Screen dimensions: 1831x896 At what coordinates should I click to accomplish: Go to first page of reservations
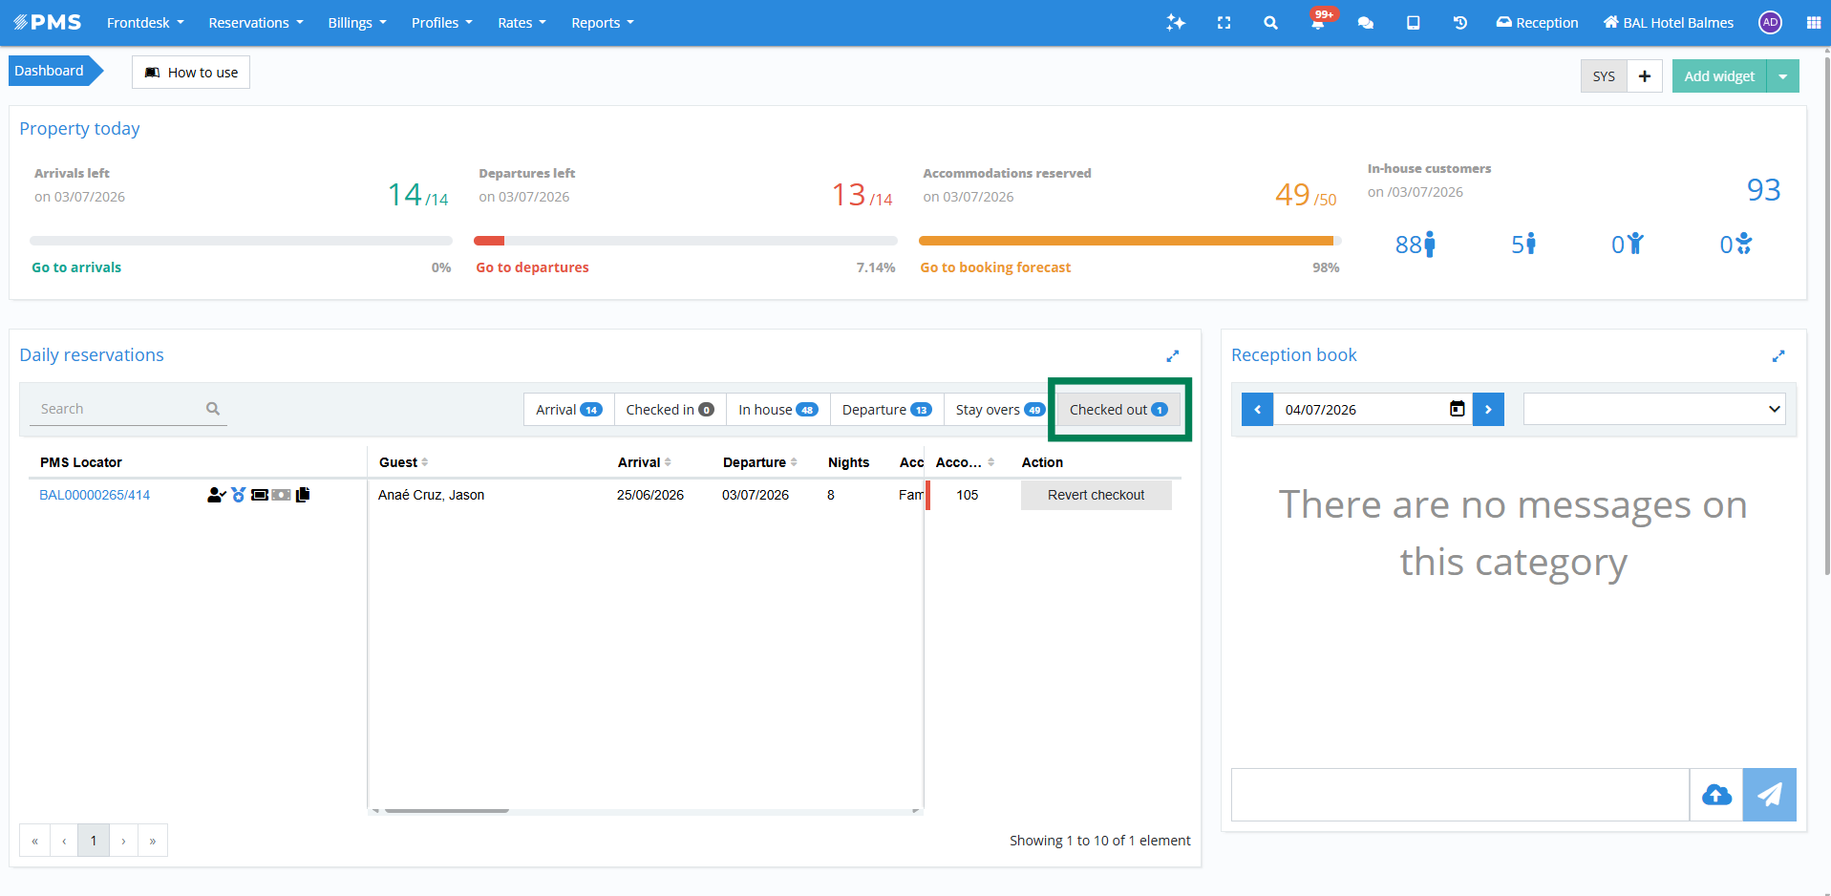pos(34,841)
